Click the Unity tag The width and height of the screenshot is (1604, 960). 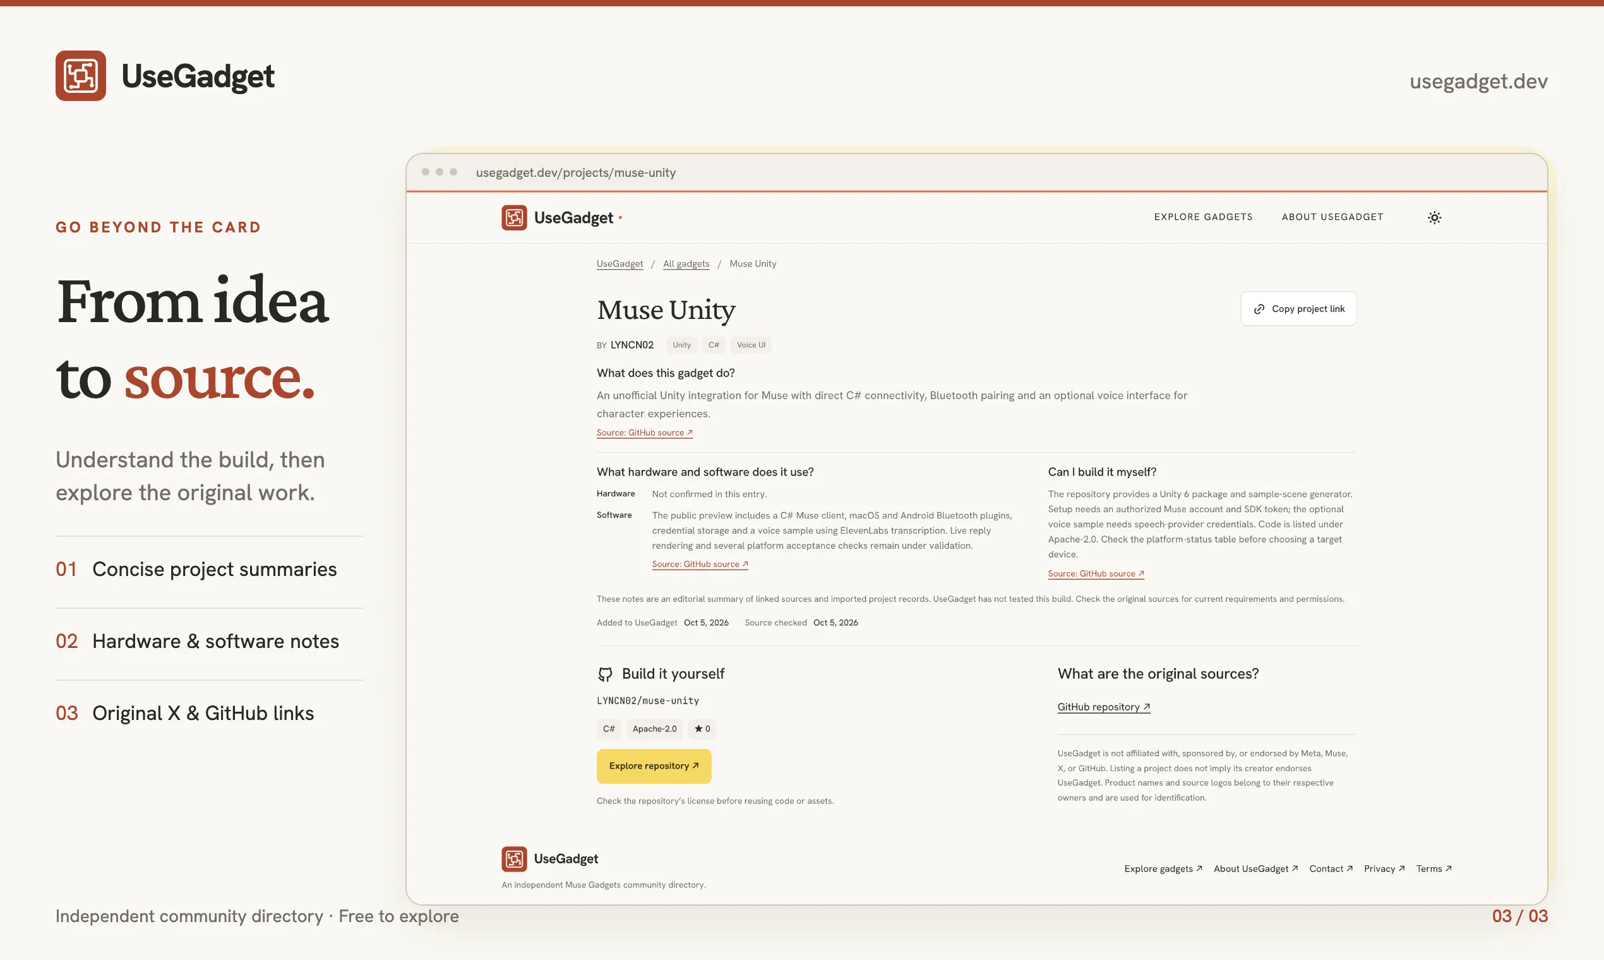[681, 345]
